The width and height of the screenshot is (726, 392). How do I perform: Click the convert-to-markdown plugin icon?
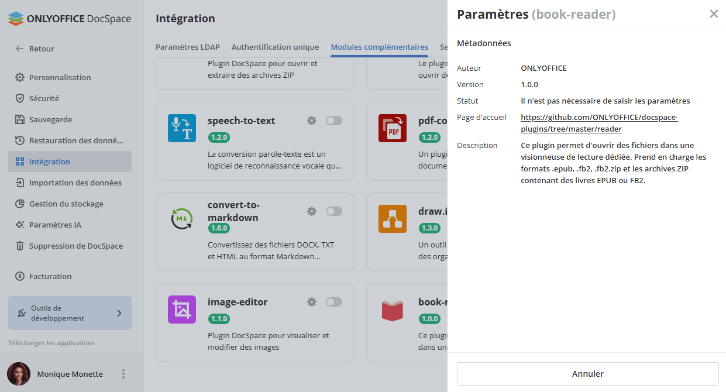click(x=182, y=219)
